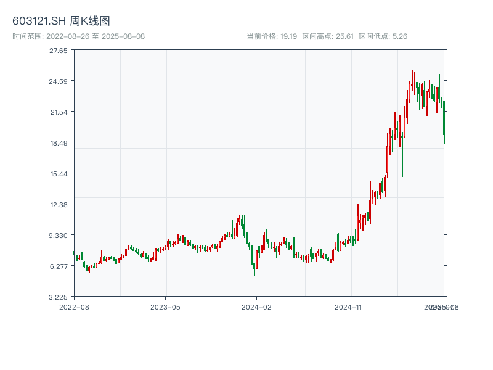
Task: Click the 2024-02 x-axis date label
Action: tap(257, 306)
